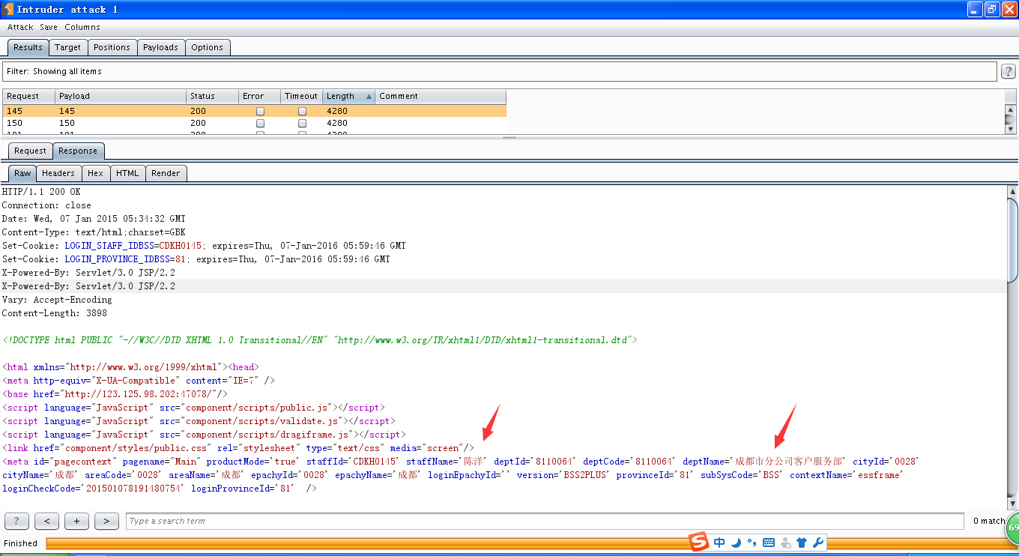Click the 'Vary: Accept-Encoding' header line
The height and width of the screenshot is (556, 1019).
(57, 300)
